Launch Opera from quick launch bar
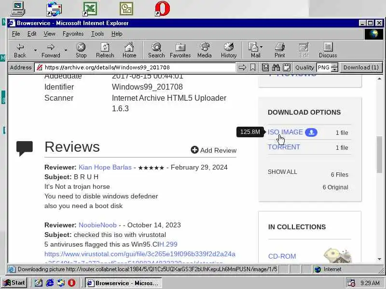The width and height of the screenshot is (386, 289). [x=71, y=283]
